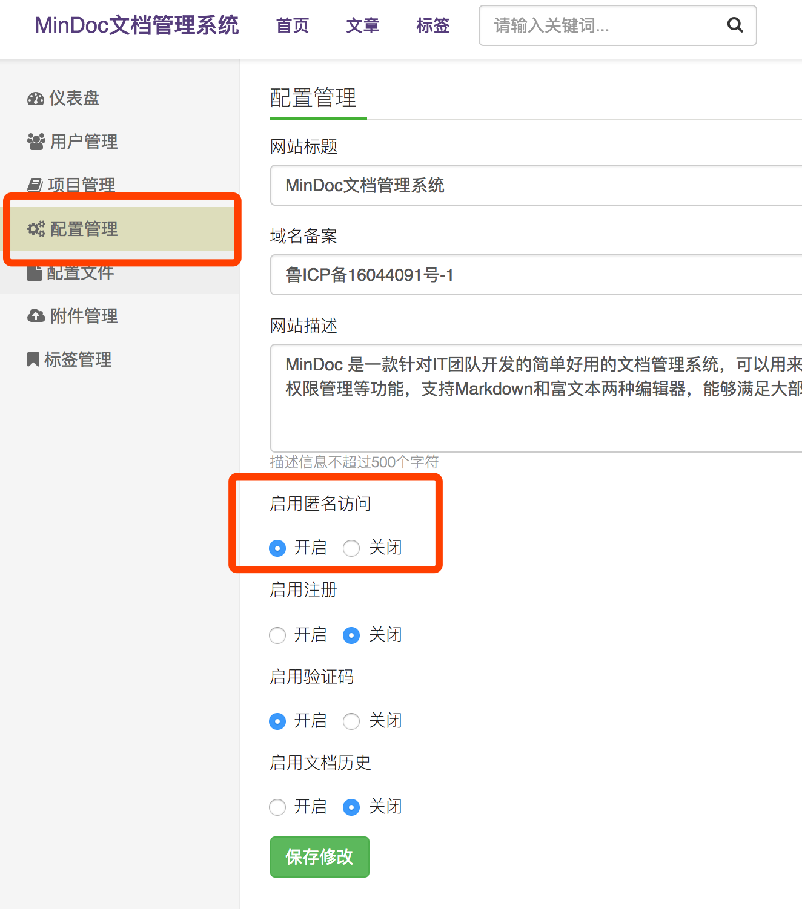Click the search magnifier icon
This screenshot has width=802, height=909.
(735, 25)
